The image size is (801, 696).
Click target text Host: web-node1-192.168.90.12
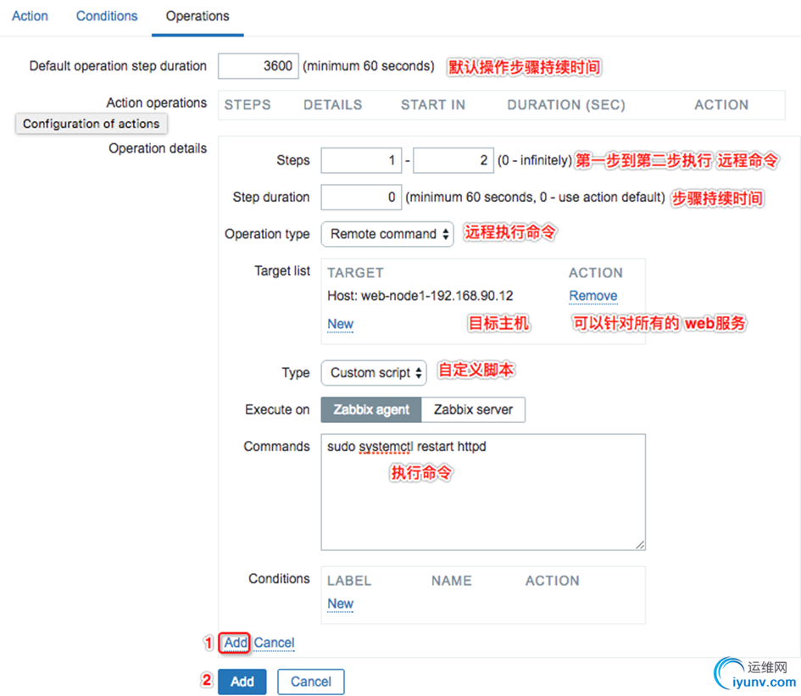pos(420,296)
